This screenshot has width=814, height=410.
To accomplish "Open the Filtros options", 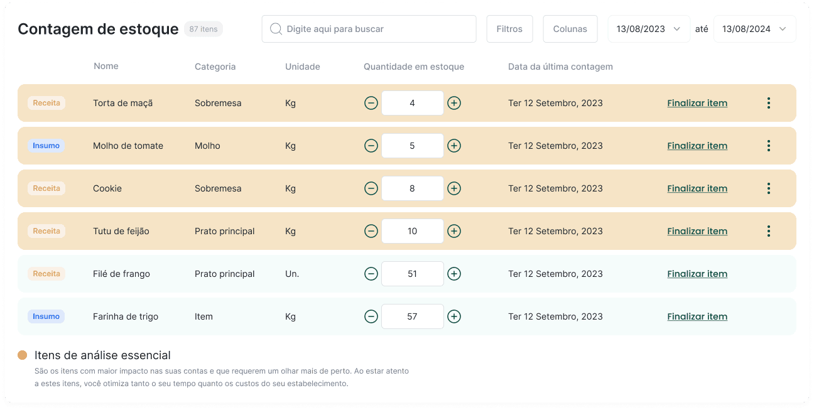I will 509,29.
